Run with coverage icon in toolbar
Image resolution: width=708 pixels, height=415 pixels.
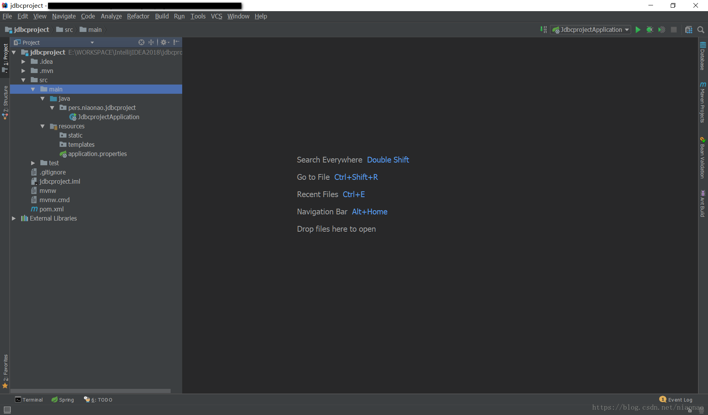point(661,30)
